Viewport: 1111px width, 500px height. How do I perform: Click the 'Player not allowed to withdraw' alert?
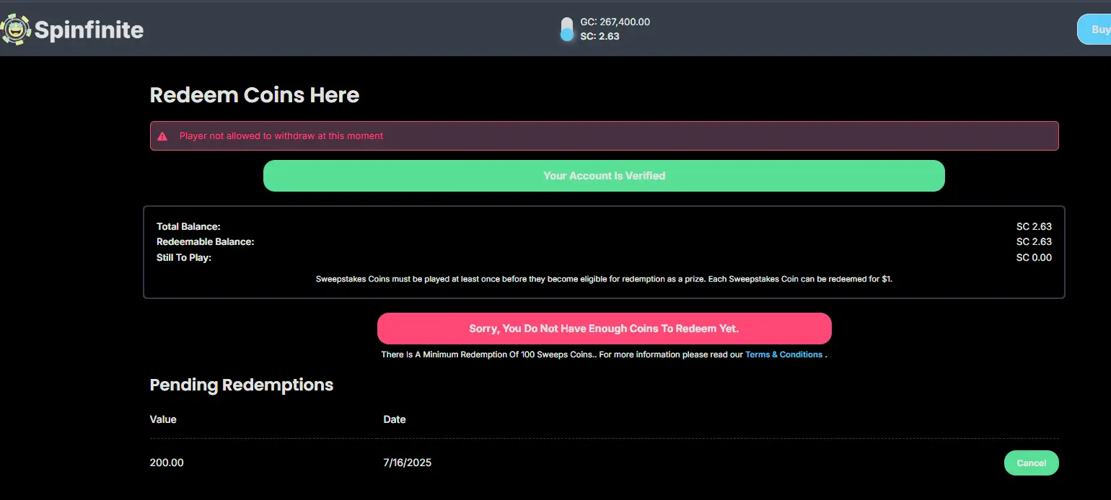click(281, 135)
